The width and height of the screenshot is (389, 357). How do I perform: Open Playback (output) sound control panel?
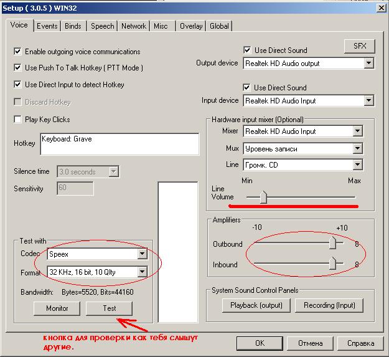(256, 305)
